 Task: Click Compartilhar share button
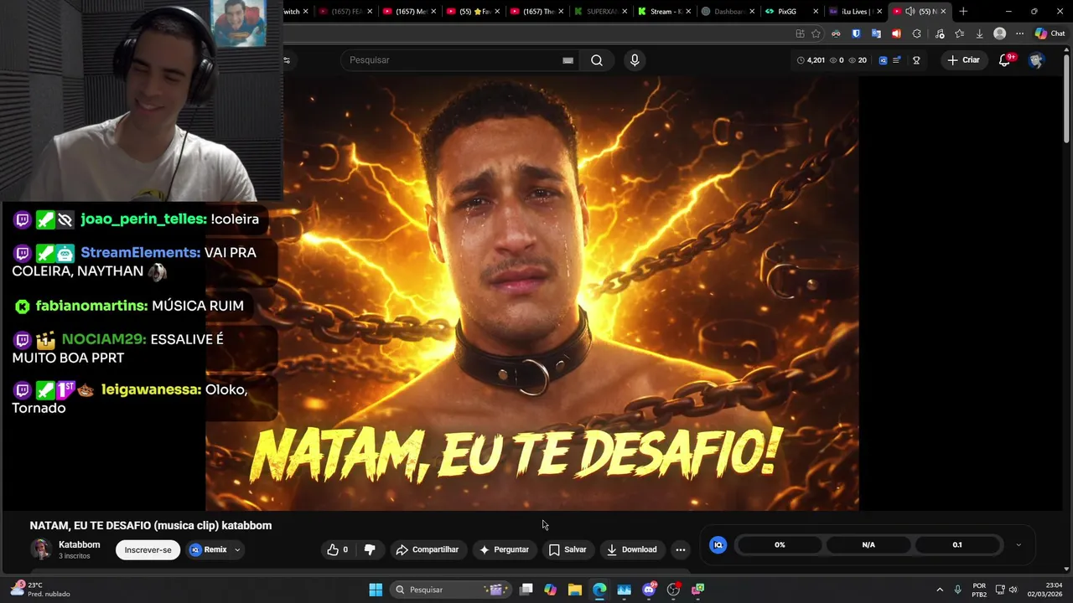point(427,549)
